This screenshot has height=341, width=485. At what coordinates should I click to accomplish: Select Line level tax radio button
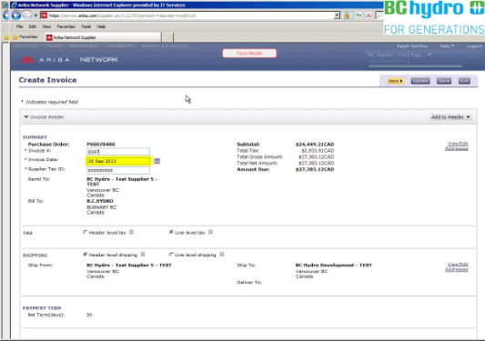coord(171,232)
